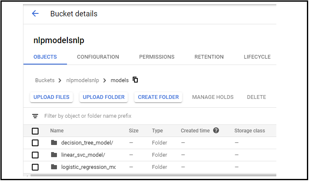Copy the bucket path with the copy icon
Viewport: 309px width, 181px height.
point(135,80)
